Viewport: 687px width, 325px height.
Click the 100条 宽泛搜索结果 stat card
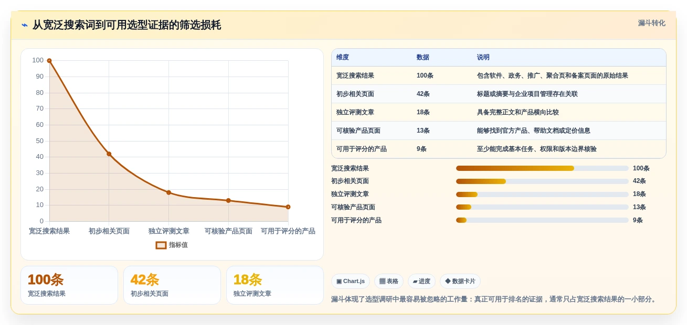pos(69,285)
